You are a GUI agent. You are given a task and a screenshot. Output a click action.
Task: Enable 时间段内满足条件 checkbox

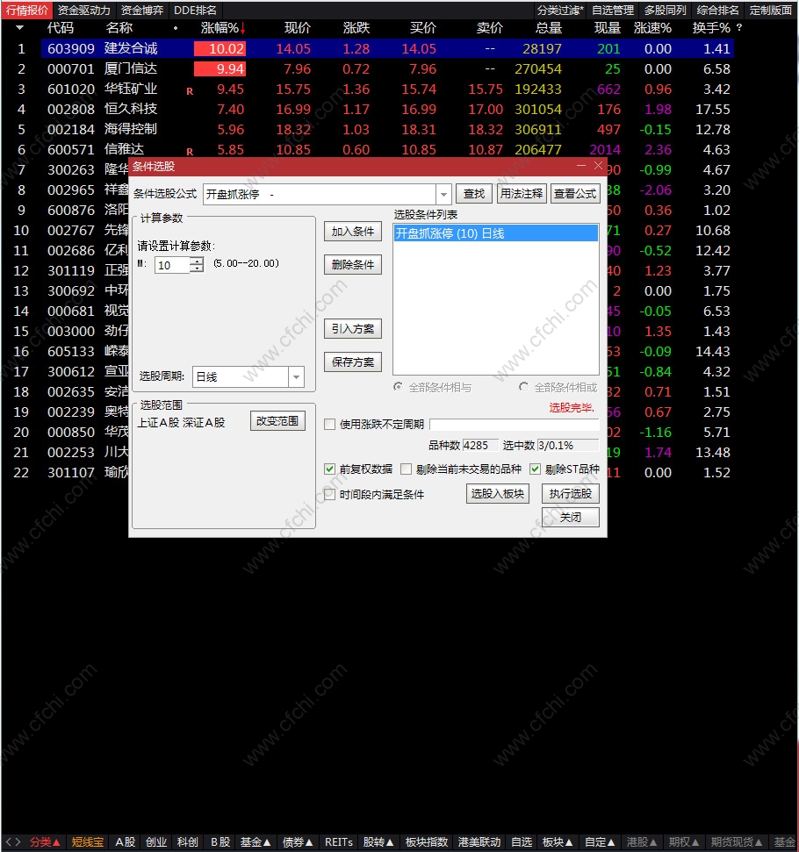tap(329, 495)
